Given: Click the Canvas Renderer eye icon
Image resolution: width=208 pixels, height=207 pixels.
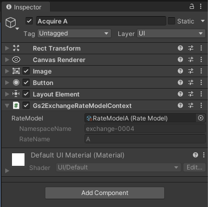Looking at the screenshot, I should tap(16, 59).
